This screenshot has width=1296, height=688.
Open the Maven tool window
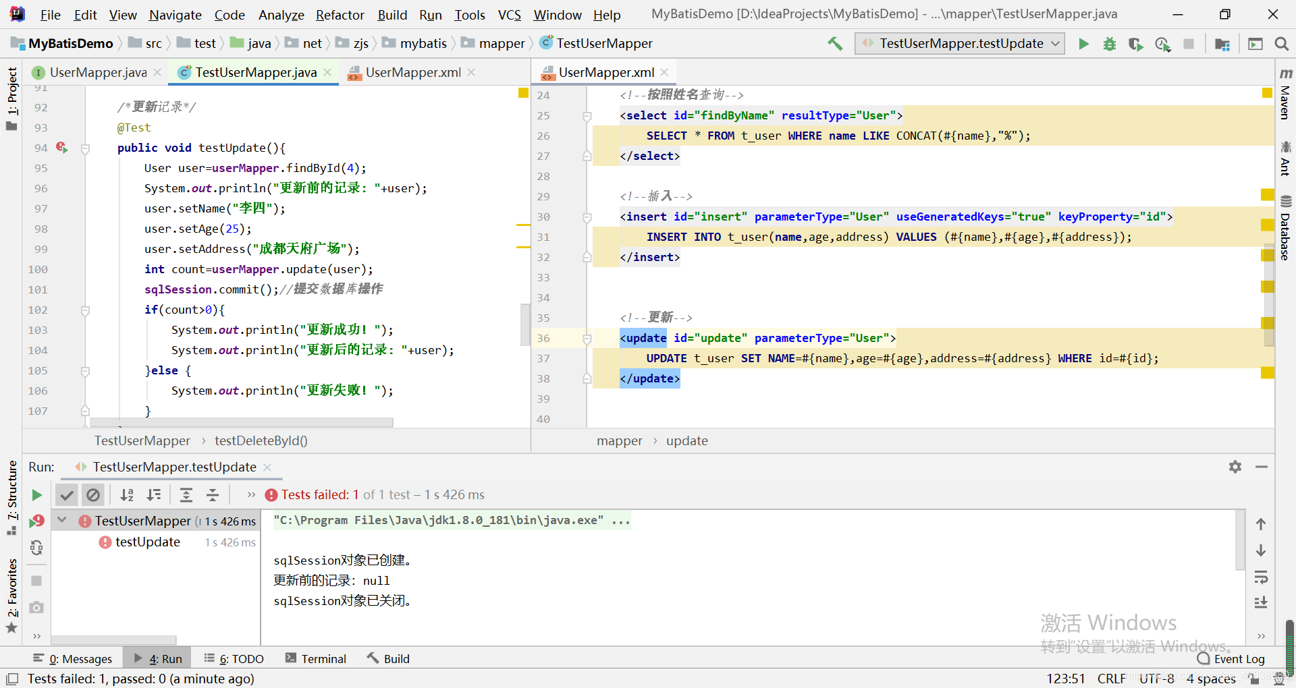pyautogui.click(x=1285, y=93)
